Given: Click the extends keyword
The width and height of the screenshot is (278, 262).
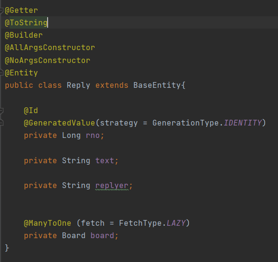Looking at the screenshot, I should coord(112,85).
